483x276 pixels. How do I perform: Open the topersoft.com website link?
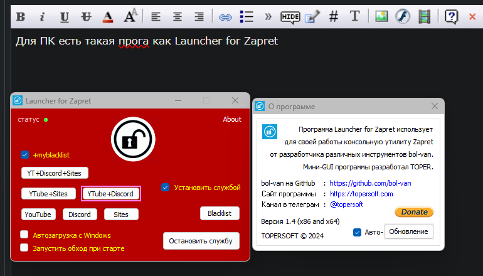[361, 194]
